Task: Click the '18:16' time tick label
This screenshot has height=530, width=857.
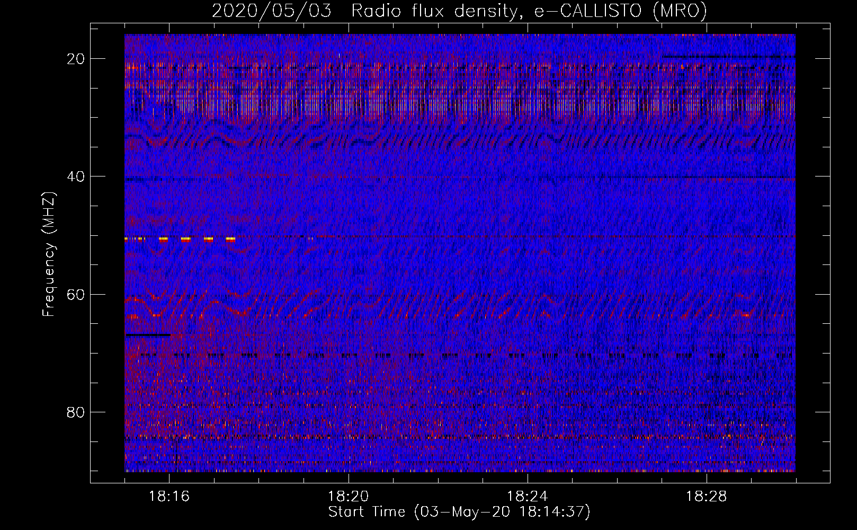Action: coord(169,497)
